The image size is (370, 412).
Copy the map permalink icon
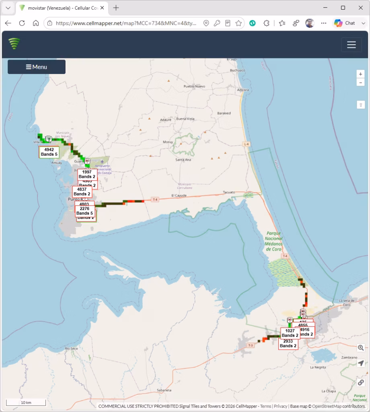[x=361, y=383]
